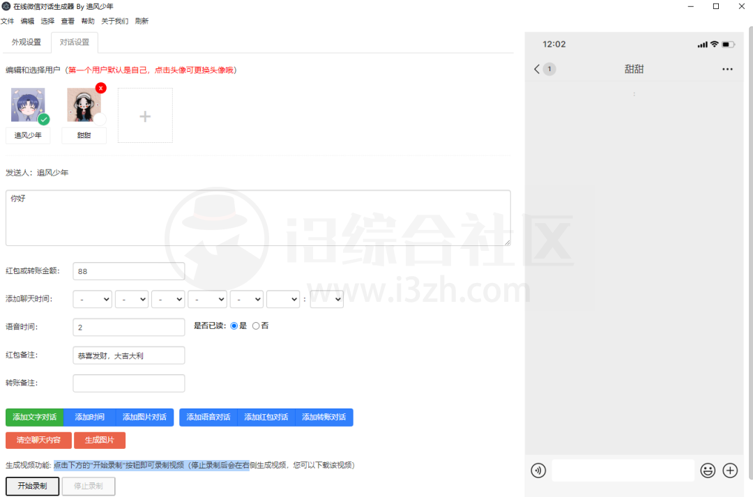Click the app logo icon in title bar
Screen dimensions: 753x497
[x=6, y=6]
